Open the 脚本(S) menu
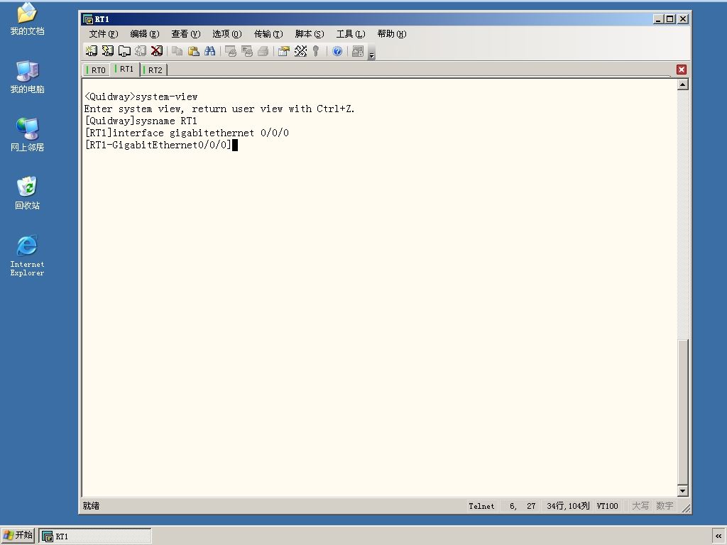This screenshot has height=545, width=727. point(310,34)
